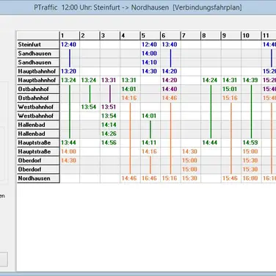The height and width of the screenshot is (276, 276).
Task: Select the 14:40 Ostbahnhof cell
Action: [x=170, y=89]
